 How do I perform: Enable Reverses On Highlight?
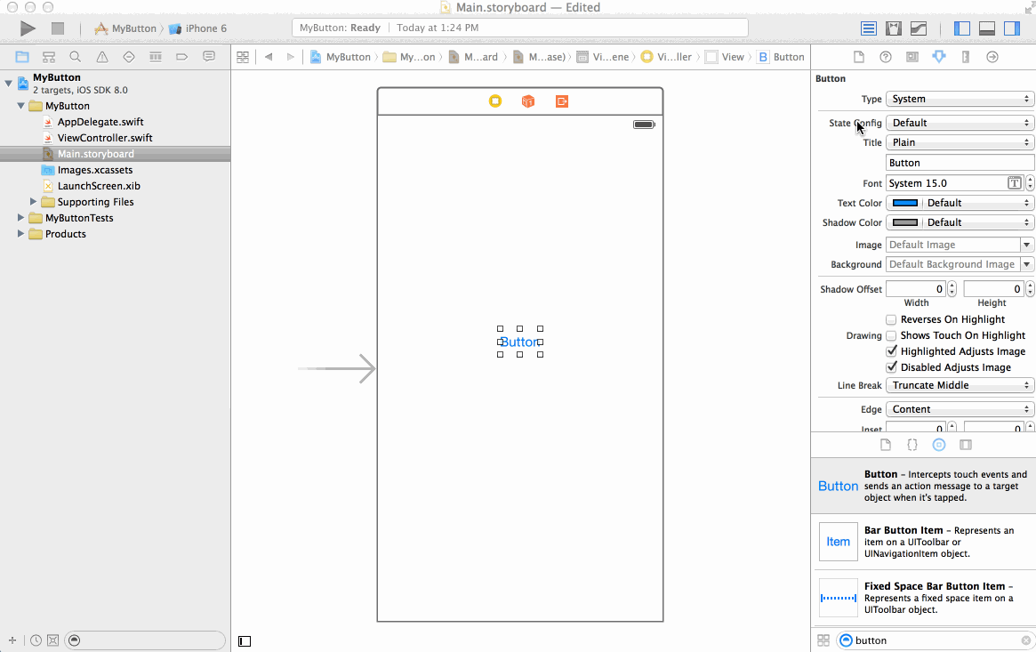891,319
